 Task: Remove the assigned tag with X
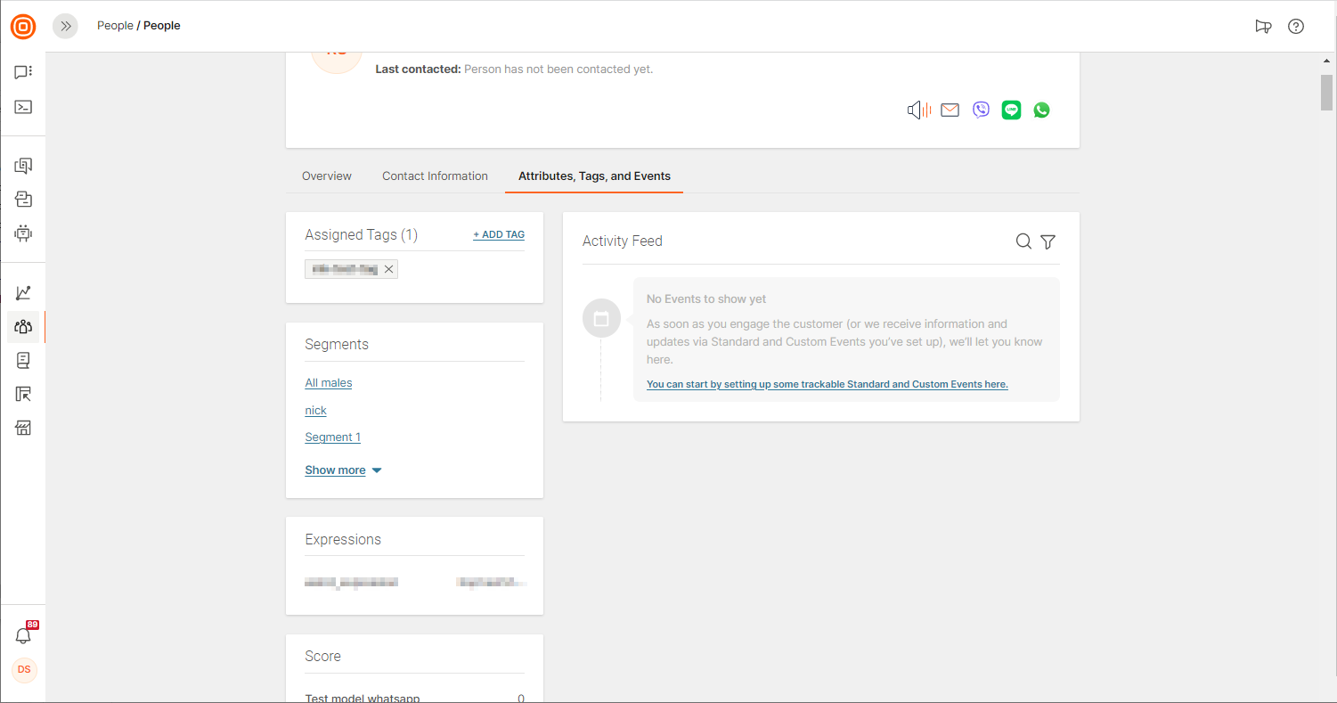(388, 269)
